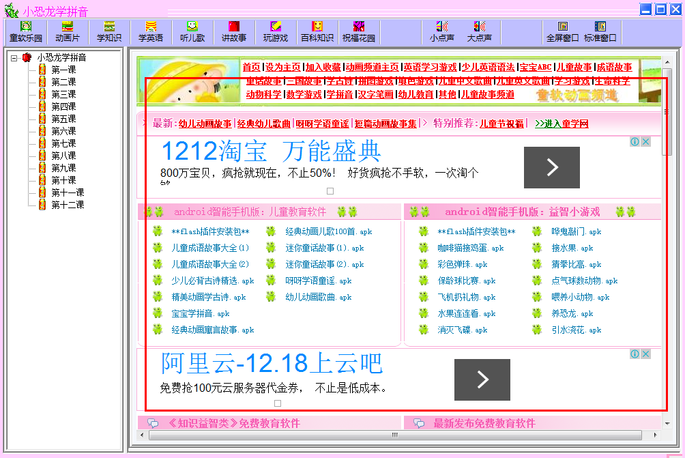The height and width of the screenshot is (458, 685).
Task: Download 水果连连看.apk game
Action: [x=466, y=313]
